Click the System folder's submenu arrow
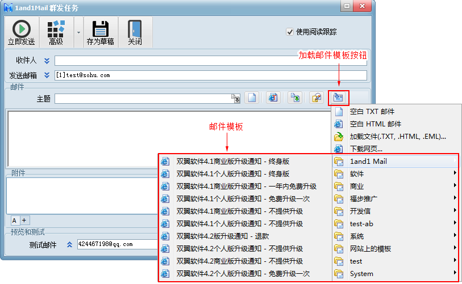Screen dimensions: 462x284 [x=455, y=273]
